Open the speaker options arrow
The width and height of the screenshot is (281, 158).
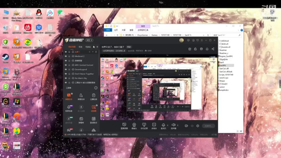coord(178,125)
